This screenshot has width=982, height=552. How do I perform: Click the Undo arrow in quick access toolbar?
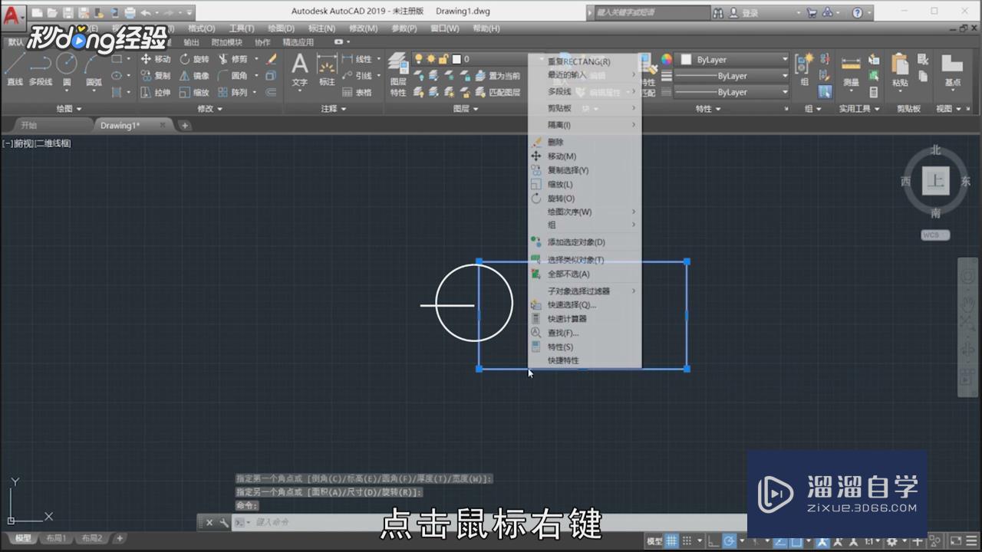point(146,13)
